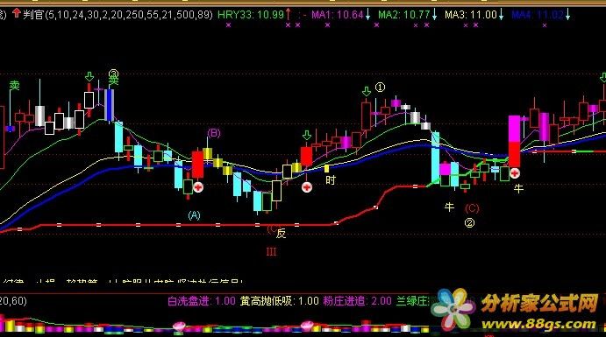Click the red arrow beside 判官 indicator
Viewport: 606px width, 337px height.
click(17, 14)
